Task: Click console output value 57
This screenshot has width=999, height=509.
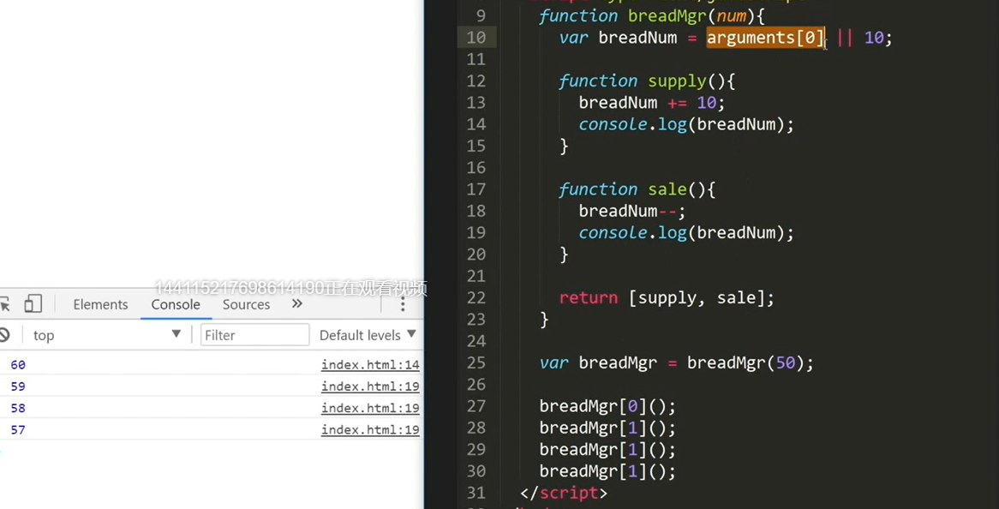Action: click(18, 430)
